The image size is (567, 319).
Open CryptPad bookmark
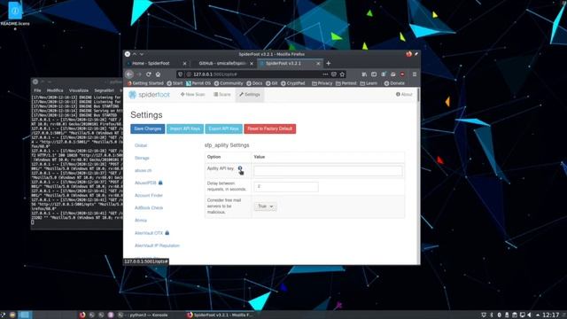293,83
